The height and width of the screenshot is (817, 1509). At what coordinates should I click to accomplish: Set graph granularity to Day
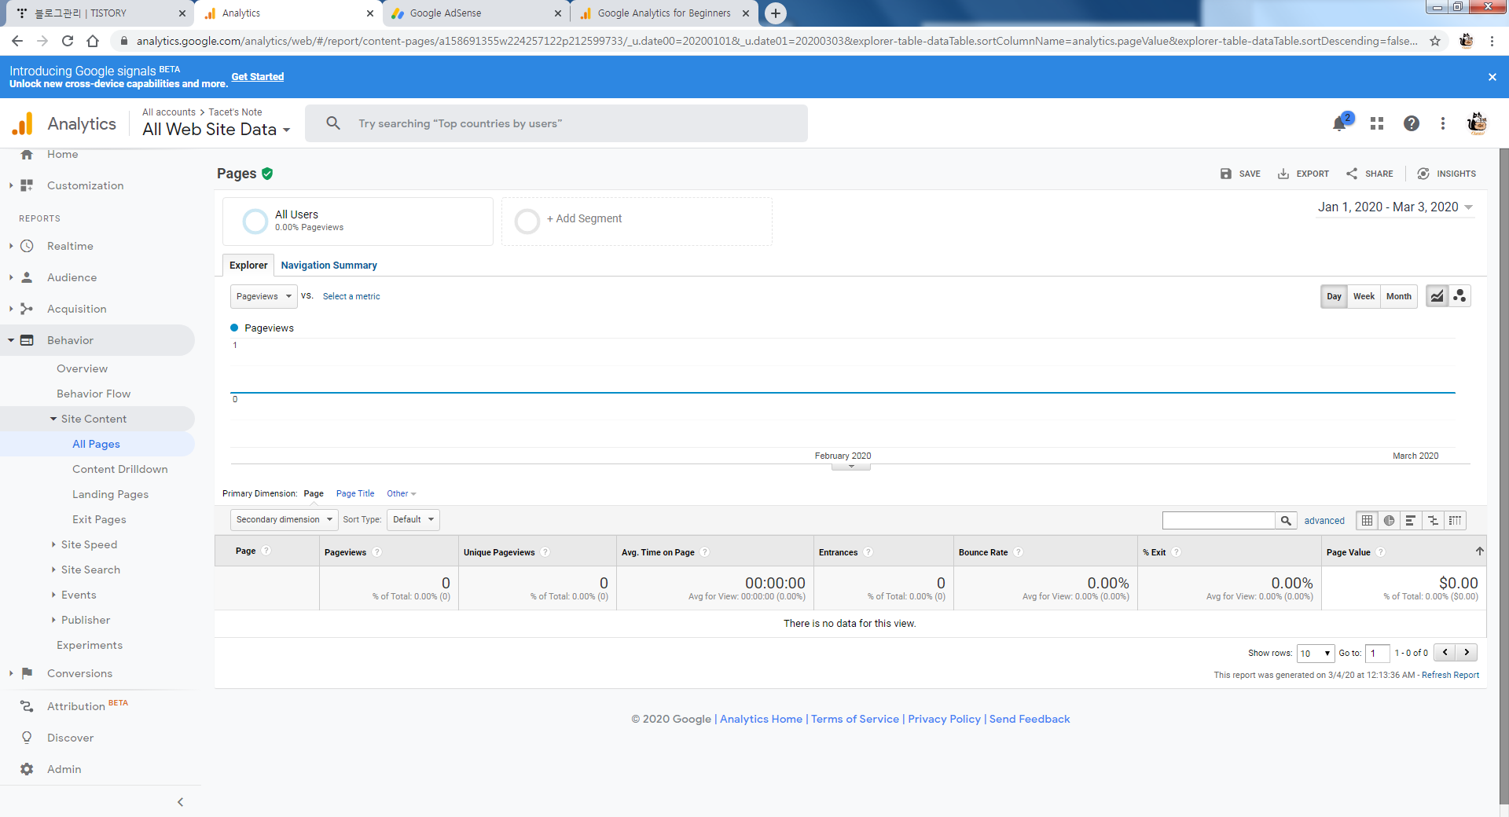(x=1334, y=296)
